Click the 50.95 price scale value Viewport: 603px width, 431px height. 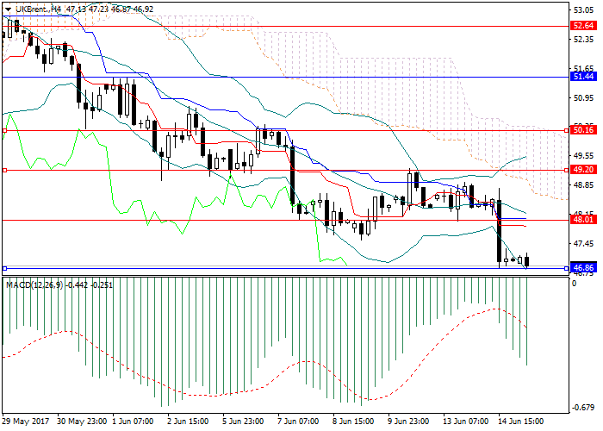[x=583, y=97]
